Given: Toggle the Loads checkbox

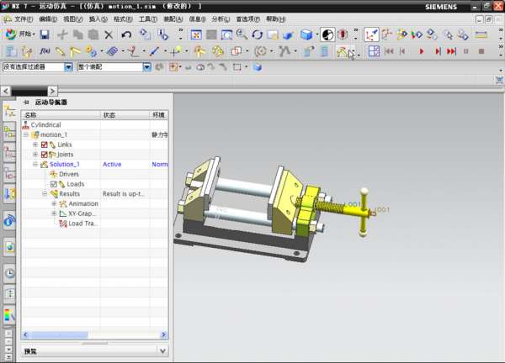Looking at the screenshot, I should (x=54, y=184).
